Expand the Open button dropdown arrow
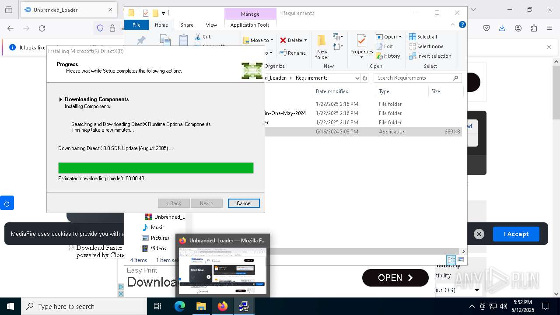 [400, 37]
